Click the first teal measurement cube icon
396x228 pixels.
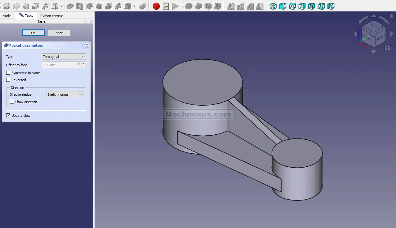point(273,6)
